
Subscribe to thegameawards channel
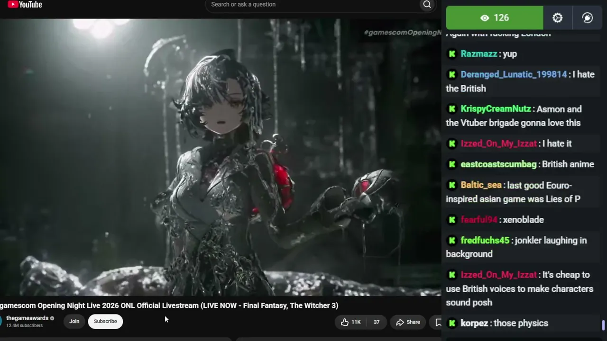tap(105, 322)
